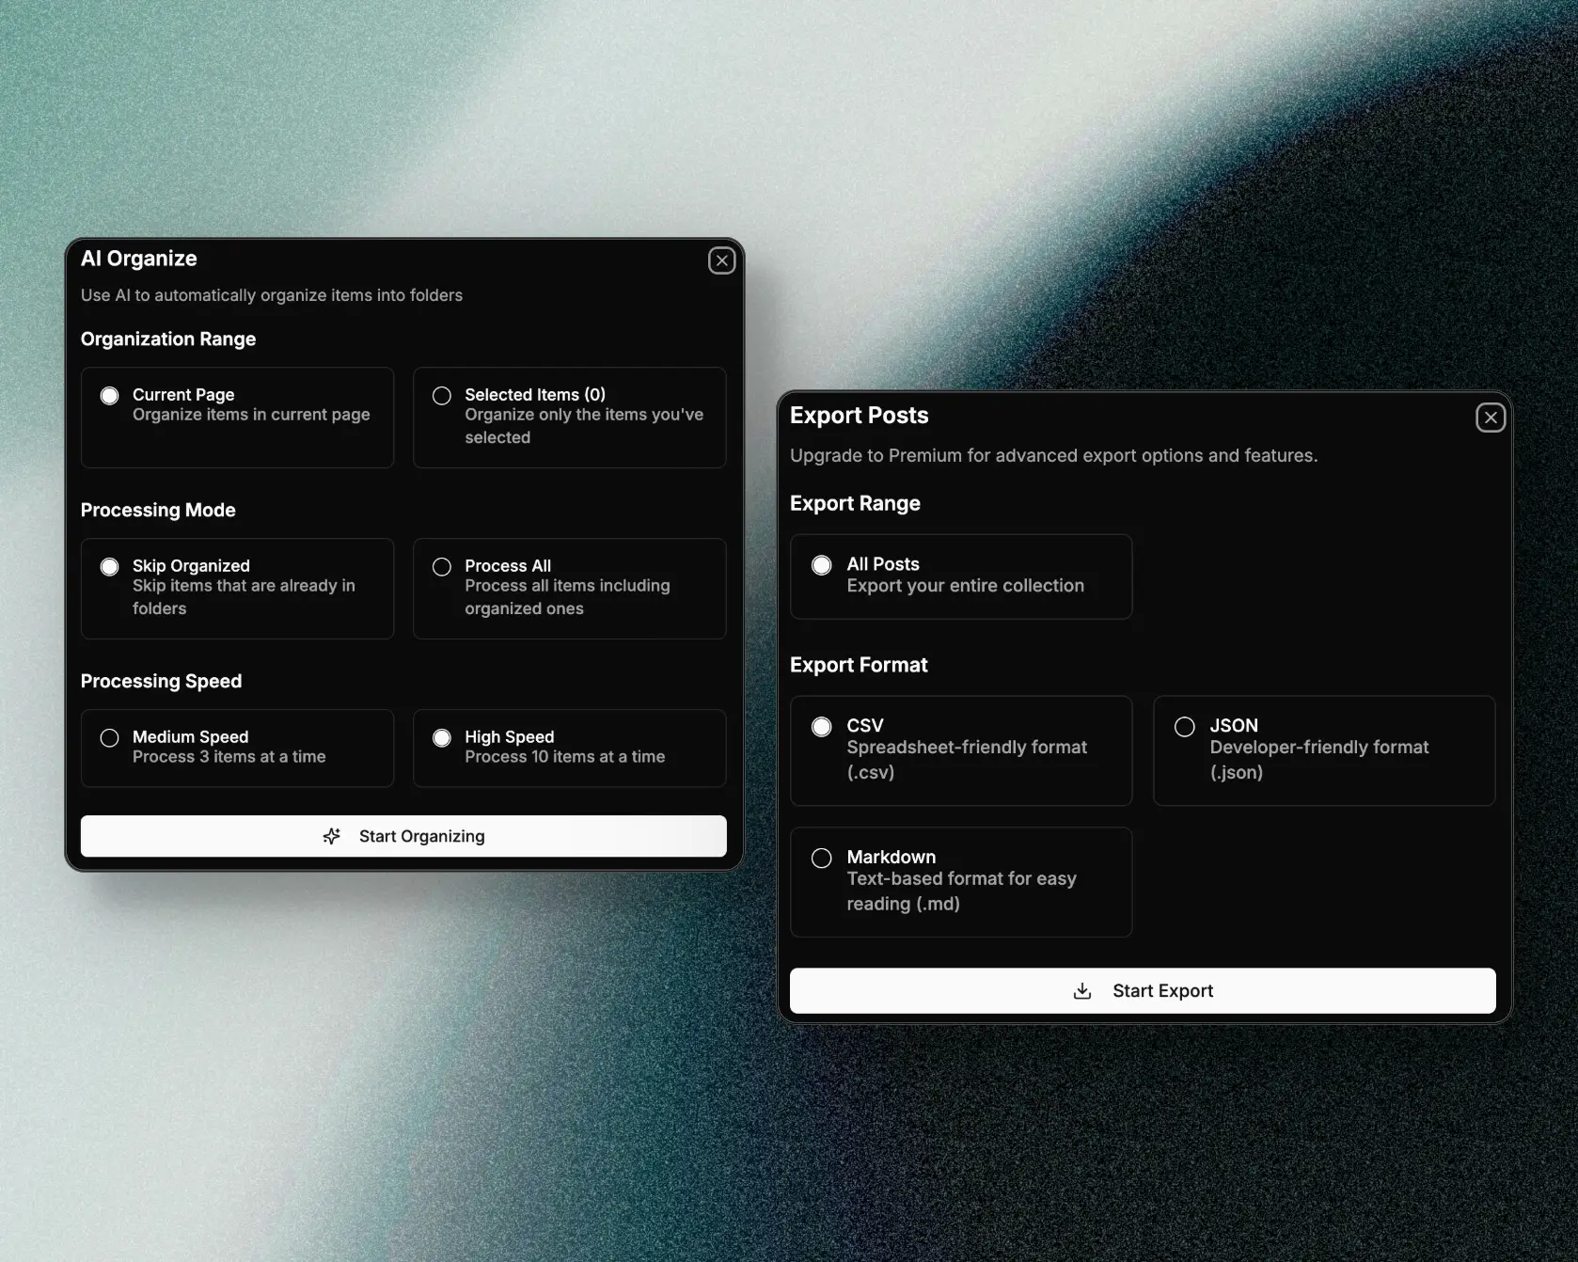Click the close icon on AI Organize dialog
Screen dimensions: 1578x1262
[x=721, y=260]
